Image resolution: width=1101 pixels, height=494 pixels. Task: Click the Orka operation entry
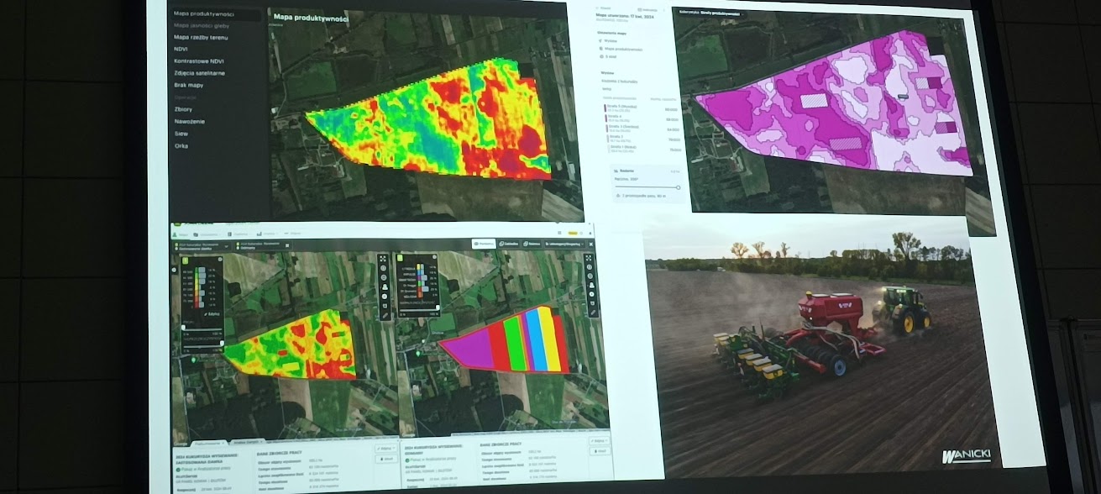(181, 146)
